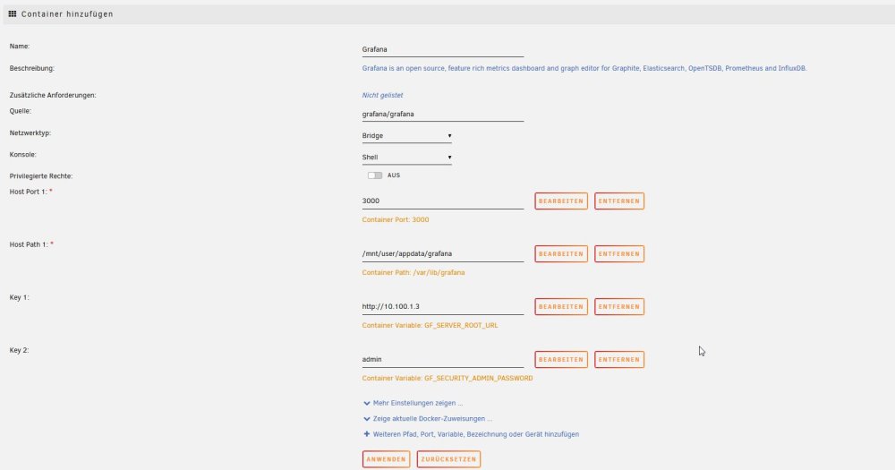This screenshot has width=895, height=470.
Task: Click Entfernen for Key 1
Action: click(619, 307)
